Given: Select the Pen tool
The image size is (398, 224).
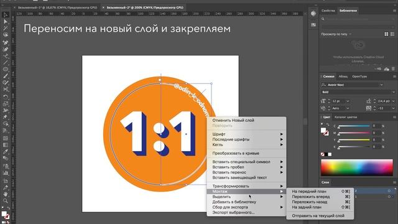Looking at the screenshot, I should click(x=6, y=42).
